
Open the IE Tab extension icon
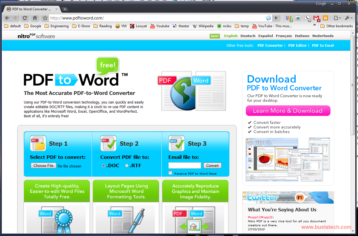coord(298,18)
